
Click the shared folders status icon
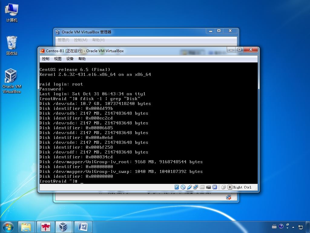202,187
